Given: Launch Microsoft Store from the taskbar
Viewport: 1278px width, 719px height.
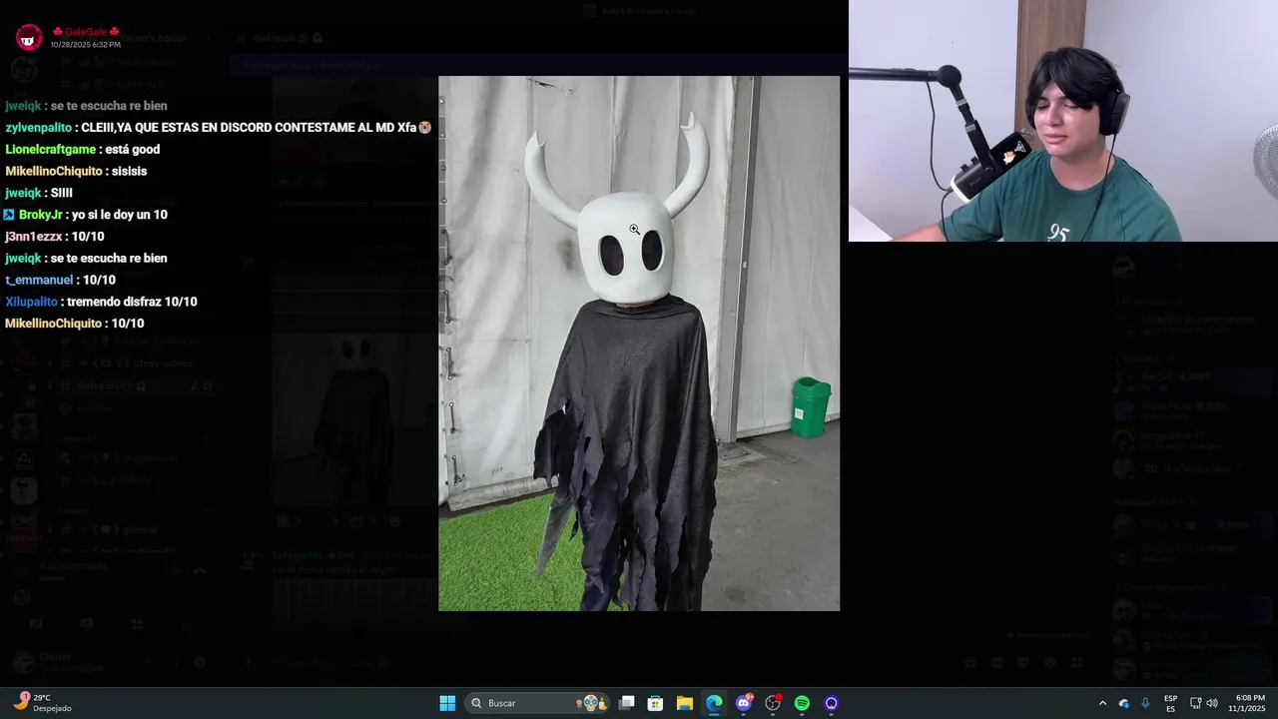Looking at the screenshot, I should (x=656, y=703).
